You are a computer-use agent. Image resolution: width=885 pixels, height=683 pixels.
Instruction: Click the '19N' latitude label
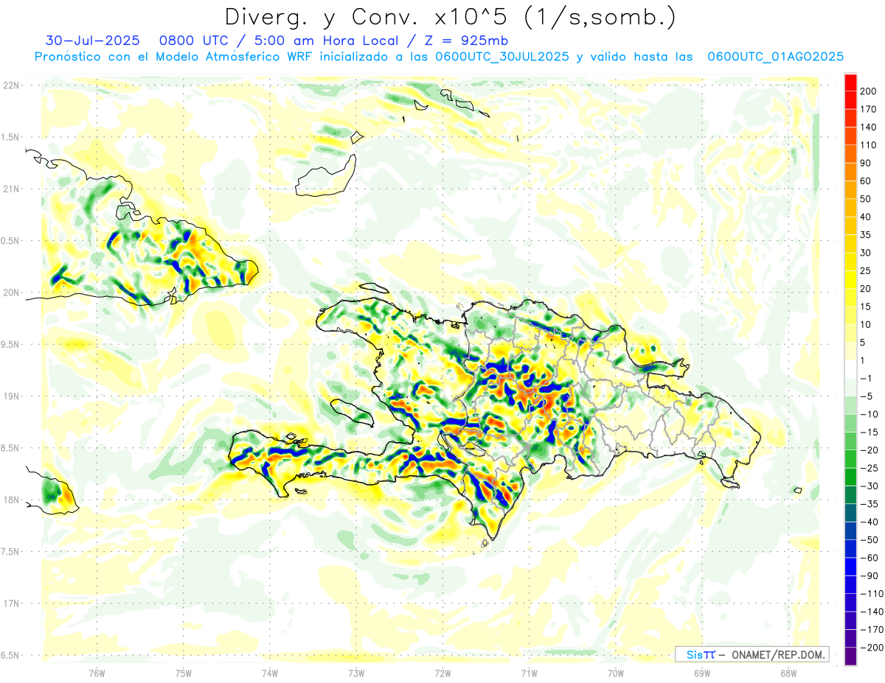click(11, 396)
